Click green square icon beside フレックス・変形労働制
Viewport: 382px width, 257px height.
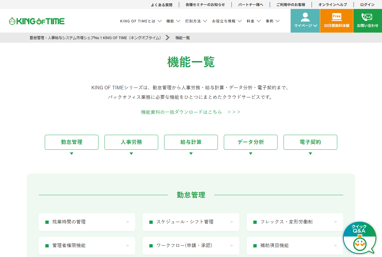tap(255, 222)
